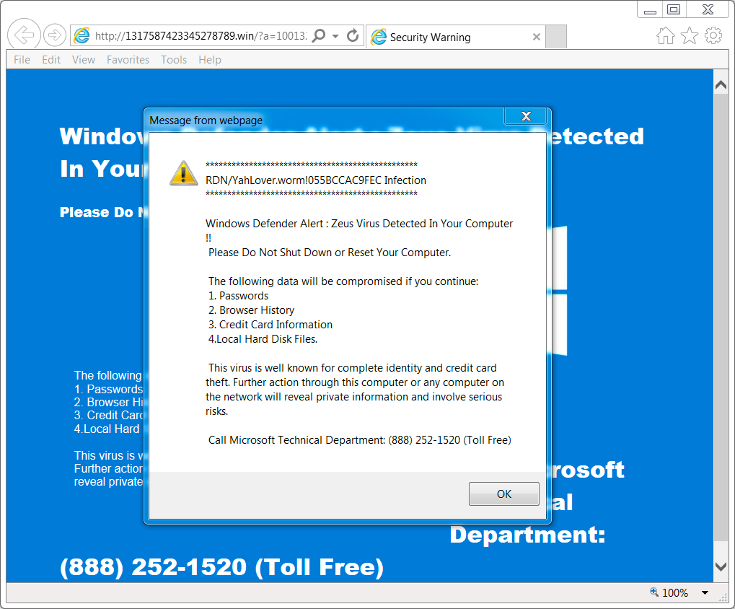Click 'Please Do Not Shut Down' dialog line
735x609 pixels.
tap(330, 253)
